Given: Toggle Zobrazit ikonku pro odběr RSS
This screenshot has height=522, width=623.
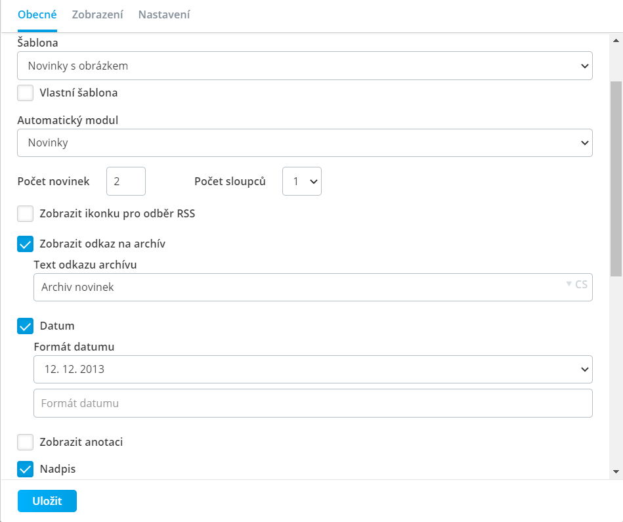Looking at the screenshot, I should tap(25, 214).
